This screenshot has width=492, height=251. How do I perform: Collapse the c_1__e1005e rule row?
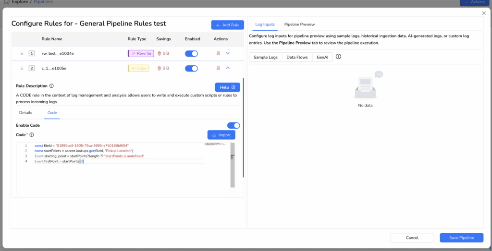tap(228, 68)
